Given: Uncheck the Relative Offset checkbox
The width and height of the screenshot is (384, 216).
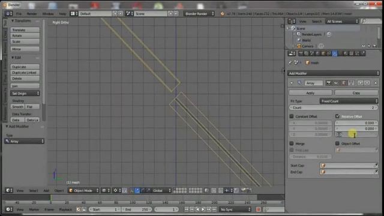Looking at the screenshot, I should point(337,116).
